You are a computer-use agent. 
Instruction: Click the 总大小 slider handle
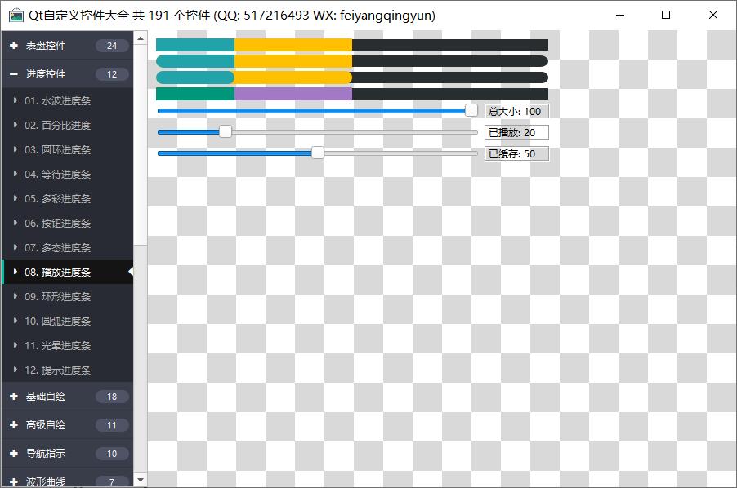click(471, 111)
